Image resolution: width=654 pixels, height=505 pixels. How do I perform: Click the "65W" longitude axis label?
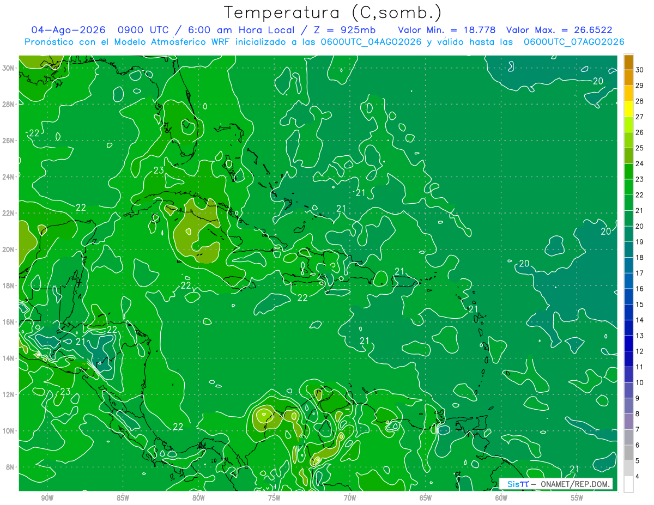pos(426,498)
